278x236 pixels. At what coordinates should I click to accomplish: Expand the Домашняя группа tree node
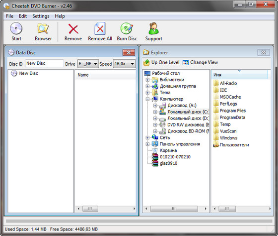tap(147, 86)
